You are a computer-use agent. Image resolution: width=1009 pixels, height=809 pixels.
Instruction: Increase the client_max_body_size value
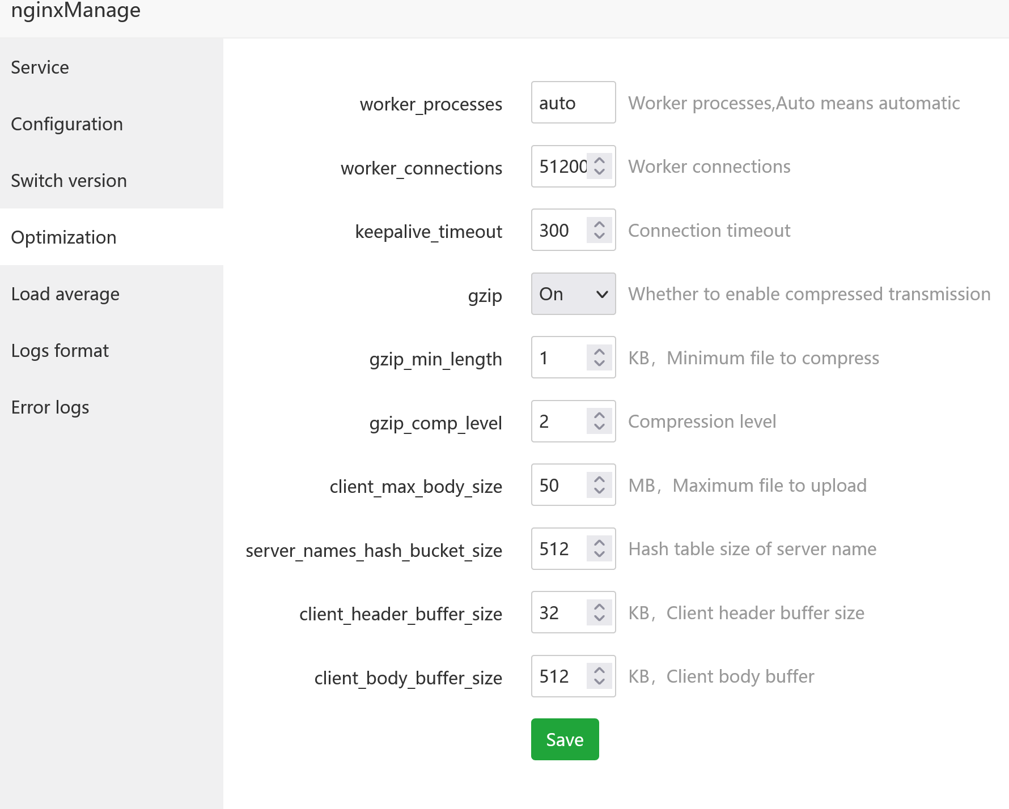click(599, 479)
